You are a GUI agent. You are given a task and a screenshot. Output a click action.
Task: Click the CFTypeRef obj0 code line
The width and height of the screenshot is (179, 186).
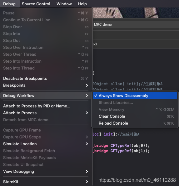pyautogui.click(x=122, y=146)
